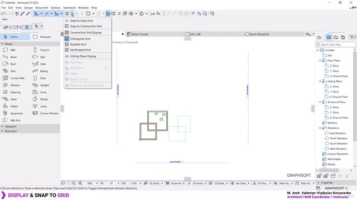Expand the Properties panel
This screenshot has height=200, width=357.
coord(319,183)
